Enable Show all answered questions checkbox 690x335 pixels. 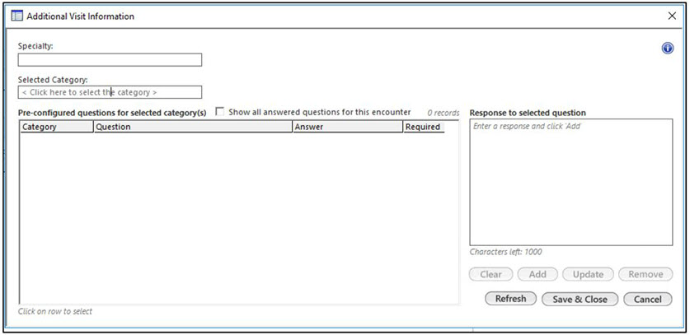click(x=220, y=112)
